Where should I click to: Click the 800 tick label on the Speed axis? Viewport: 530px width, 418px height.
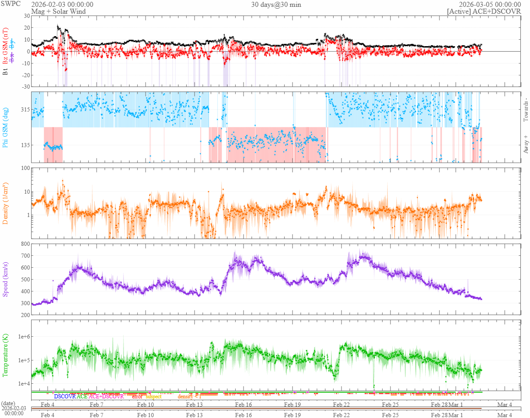(x=25, y=244)
